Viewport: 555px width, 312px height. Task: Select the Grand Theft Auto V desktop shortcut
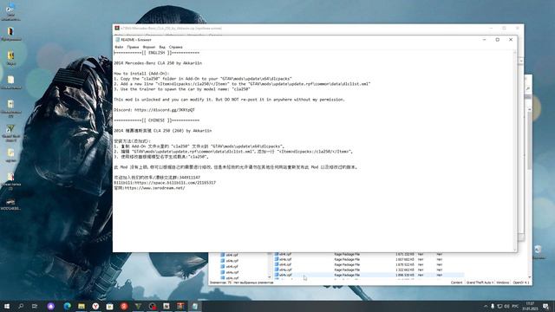(11, 133)
